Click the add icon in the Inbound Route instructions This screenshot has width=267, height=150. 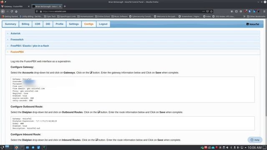[96, 140]
